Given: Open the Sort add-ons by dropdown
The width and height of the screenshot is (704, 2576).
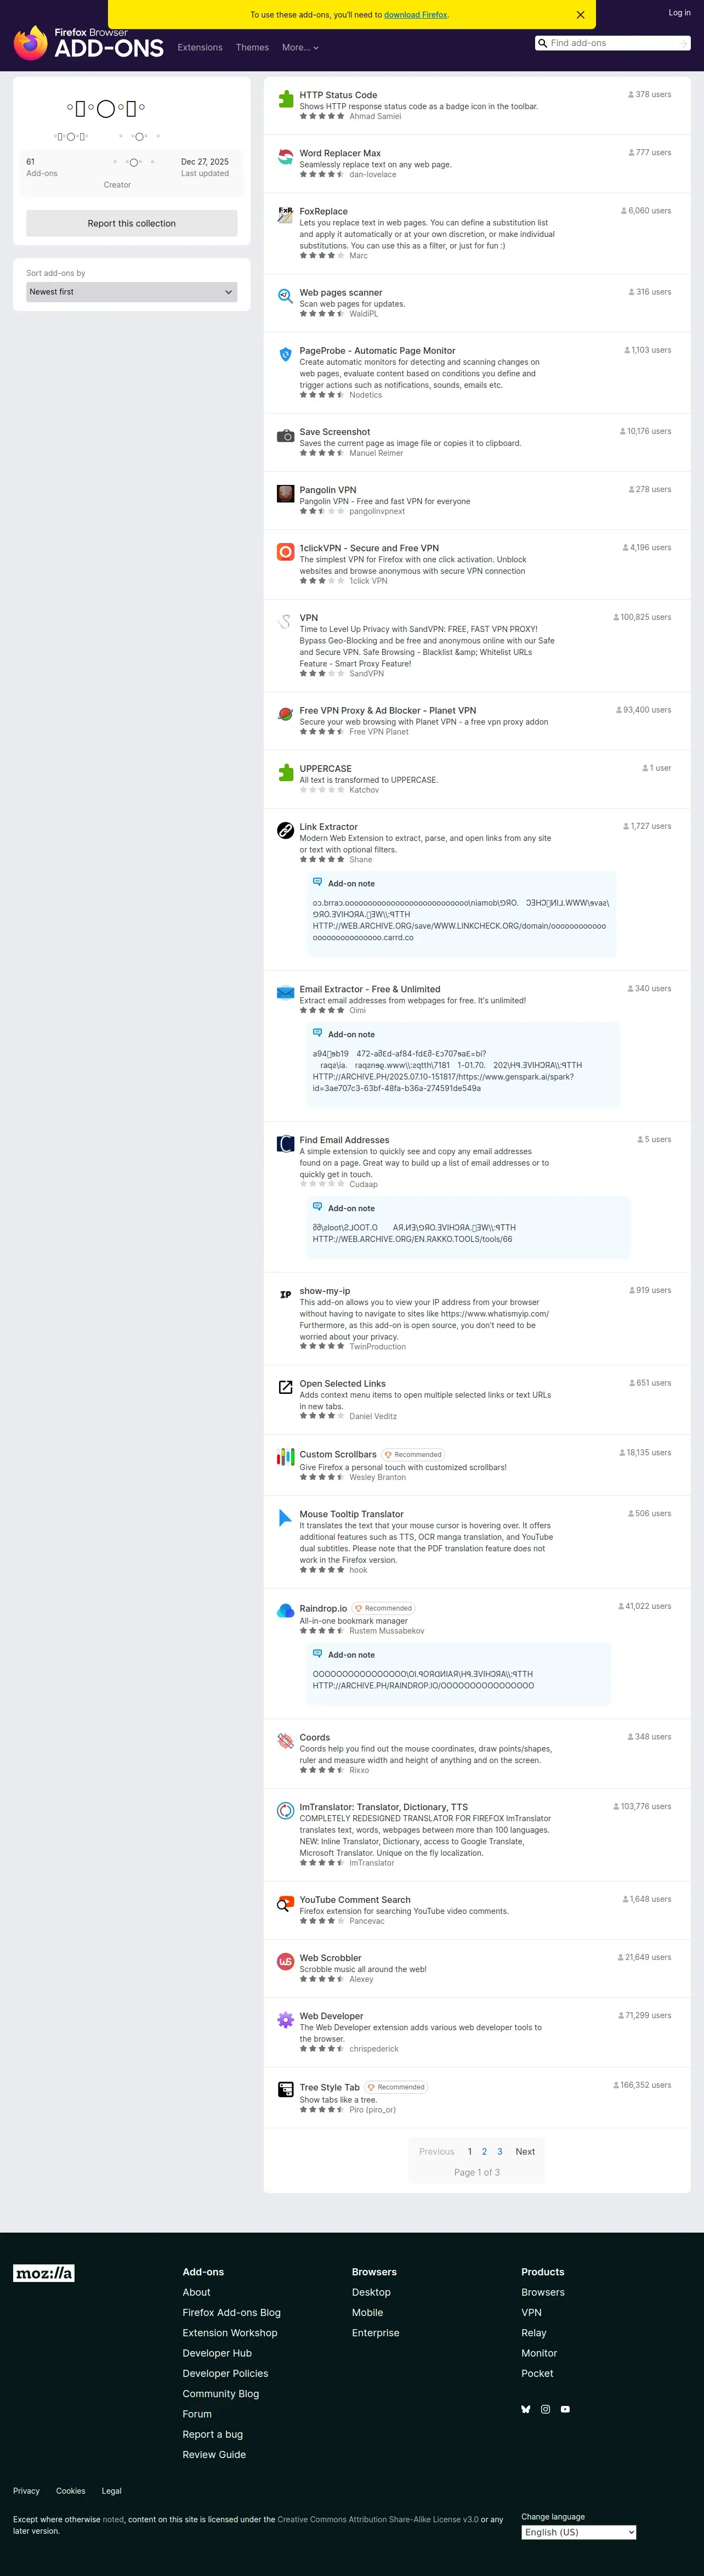Looking at the screenshot, I should click(x=131, y=292).
